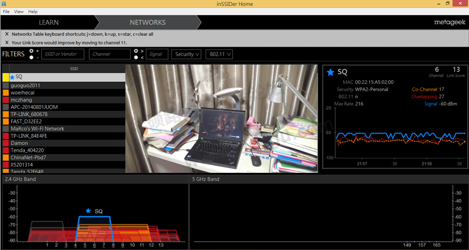The width and height of the screenshot is (469, 250).
Task: Click the orange swatch beside TP-LINK_680678
Action: pyautogui.click(x=6, y=114)
